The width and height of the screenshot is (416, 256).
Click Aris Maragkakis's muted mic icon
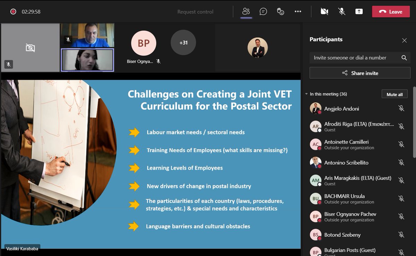click(401, 181)
